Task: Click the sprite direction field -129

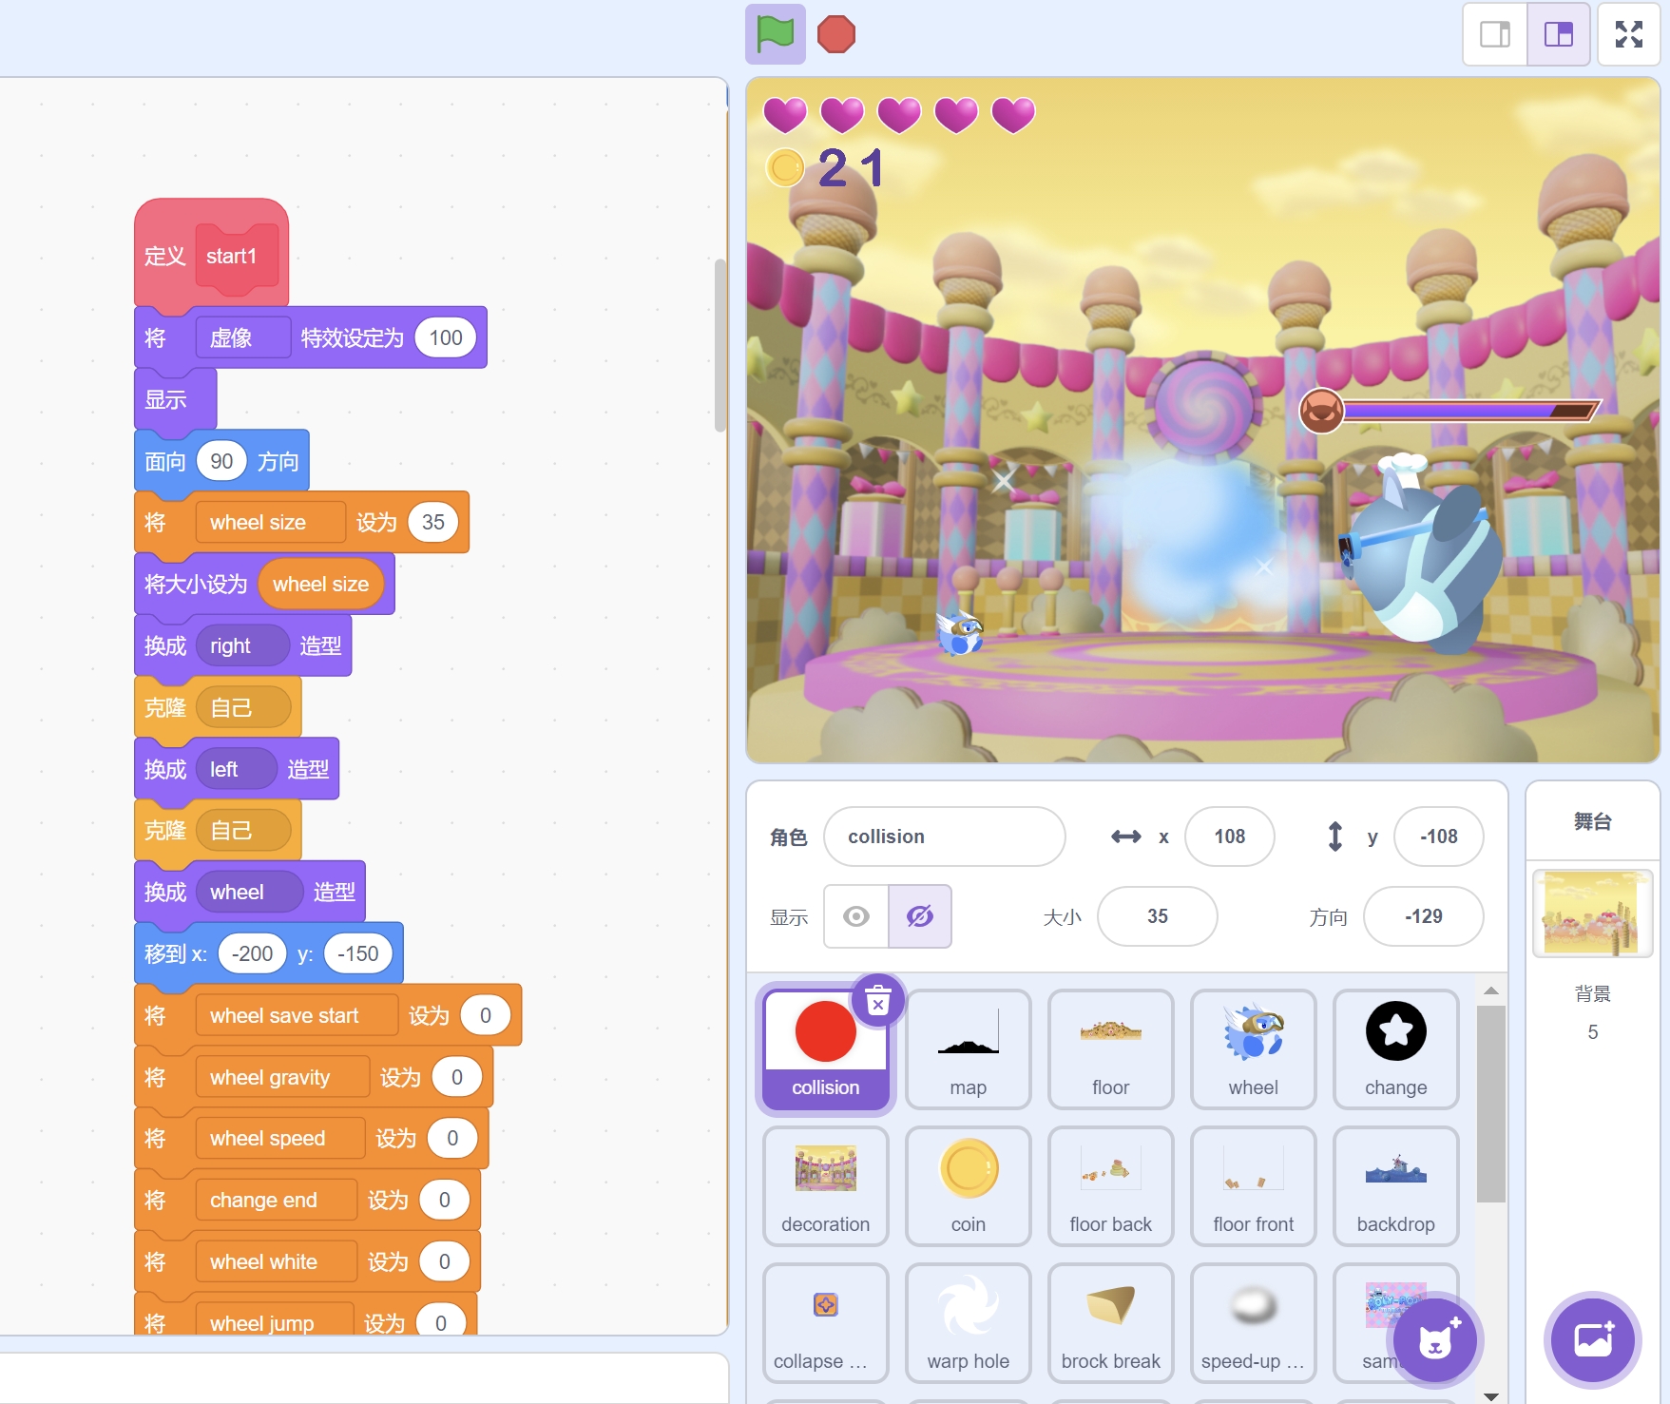Action: [1422, 916]
